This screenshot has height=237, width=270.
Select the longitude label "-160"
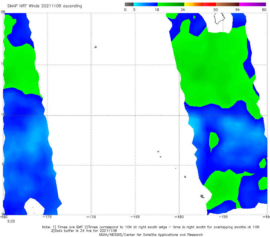coord(179,217)
